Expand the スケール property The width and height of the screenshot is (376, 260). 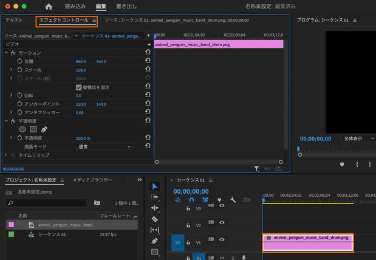pos(12,70)
